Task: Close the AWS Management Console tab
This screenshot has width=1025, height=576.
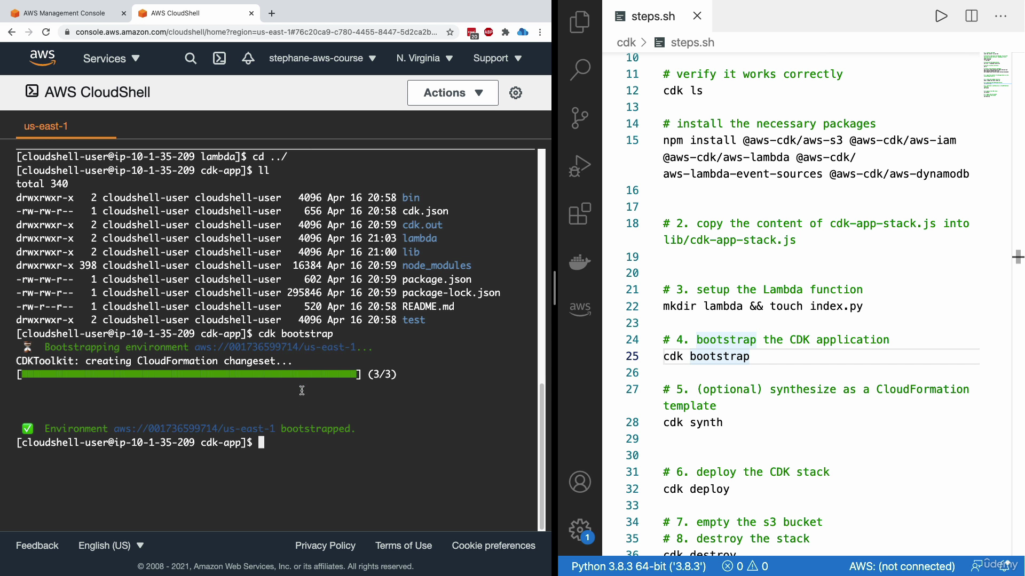Action: pos(124,13)
